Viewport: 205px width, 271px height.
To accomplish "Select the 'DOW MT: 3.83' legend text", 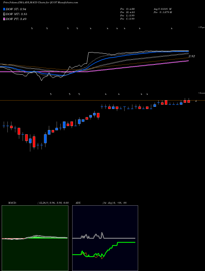I will [16, 14].
